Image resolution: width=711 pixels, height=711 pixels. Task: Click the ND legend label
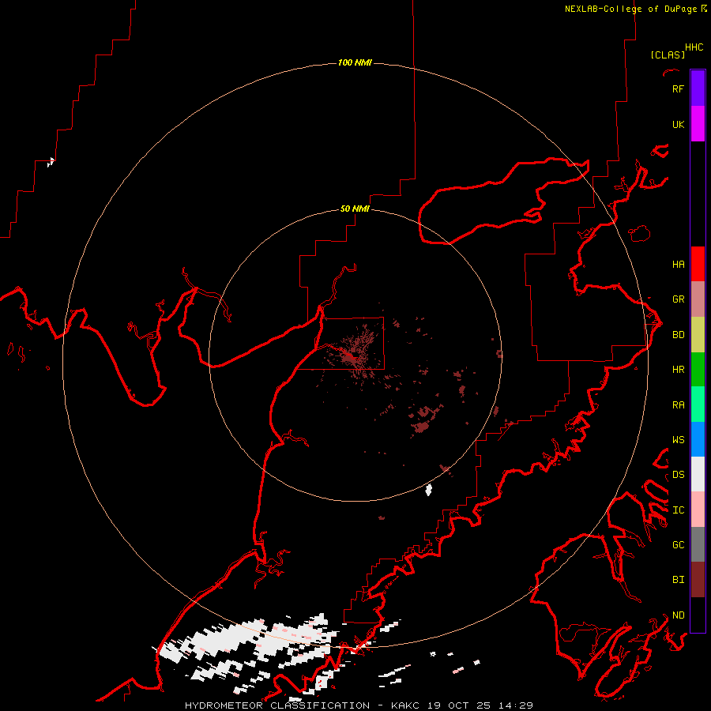pyautogui.click(x=678, y=615)
